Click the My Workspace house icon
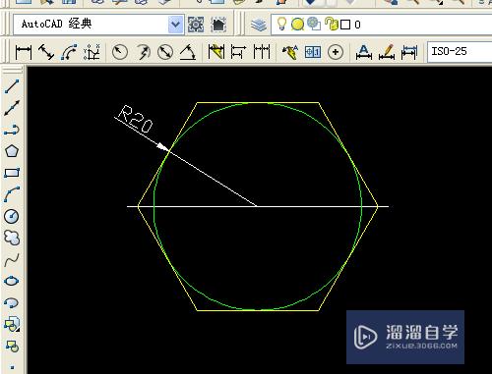Image resolution: width=492 pixels, height=374 pixels. click(x=218, y=25)
